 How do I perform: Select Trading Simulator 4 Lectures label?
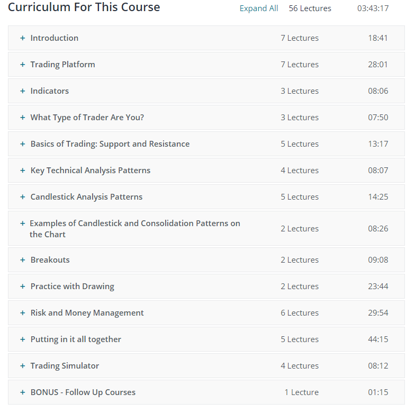point(300,366)
